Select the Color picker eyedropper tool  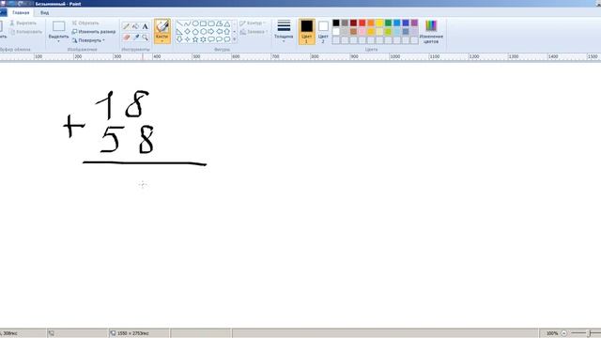coord(135,38)
